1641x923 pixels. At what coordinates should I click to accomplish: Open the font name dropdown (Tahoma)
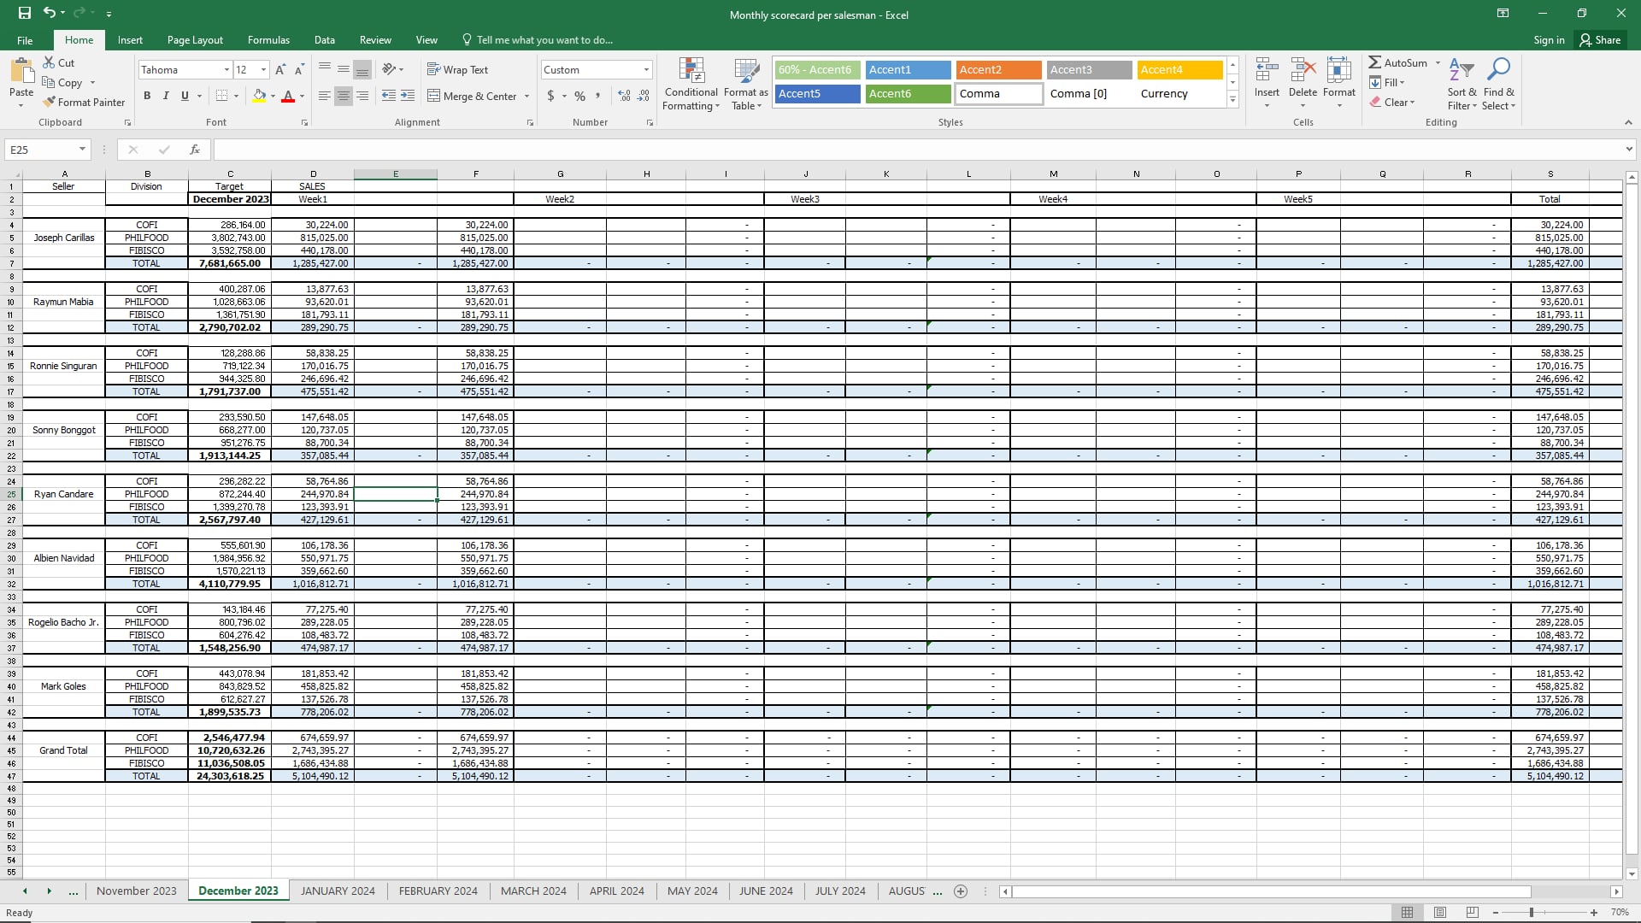pyautogui.click(x=226, y=70)
